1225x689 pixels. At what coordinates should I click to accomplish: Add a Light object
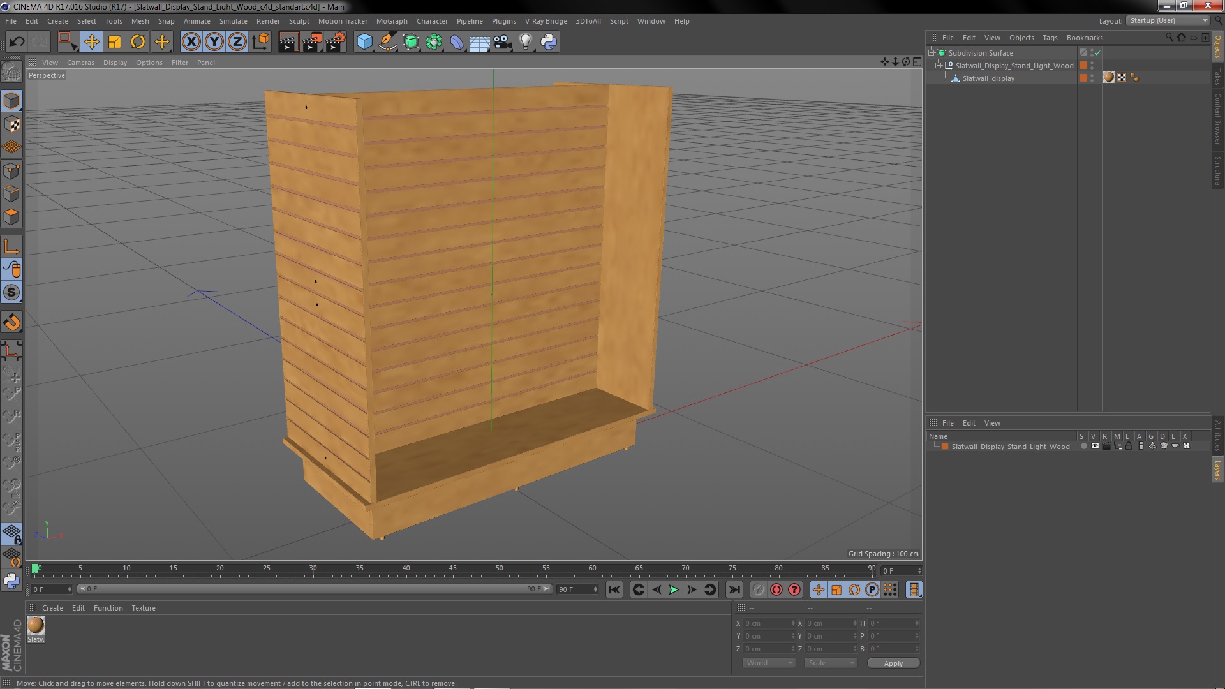point(526,42)
